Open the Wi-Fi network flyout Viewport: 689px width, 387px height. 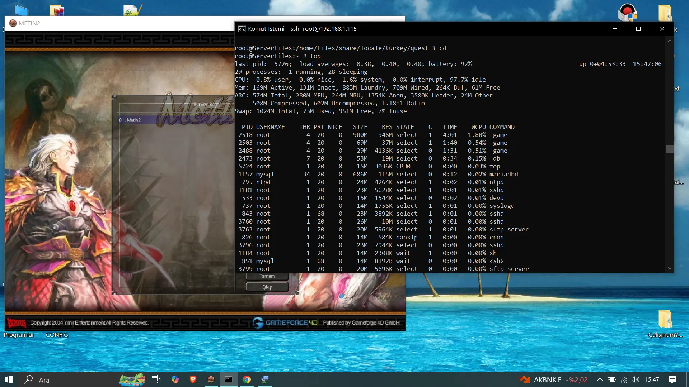[624, 379]
